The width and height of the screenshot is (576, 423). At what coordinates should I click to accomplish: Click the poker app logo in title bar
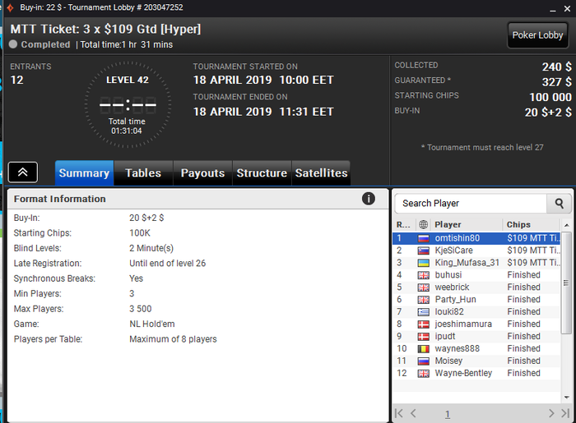tap(10, 7)
